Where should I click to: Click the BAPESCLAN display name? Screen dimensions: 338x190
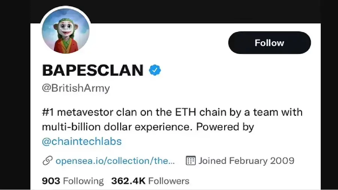pyautogui.click(x=93, y=70)
